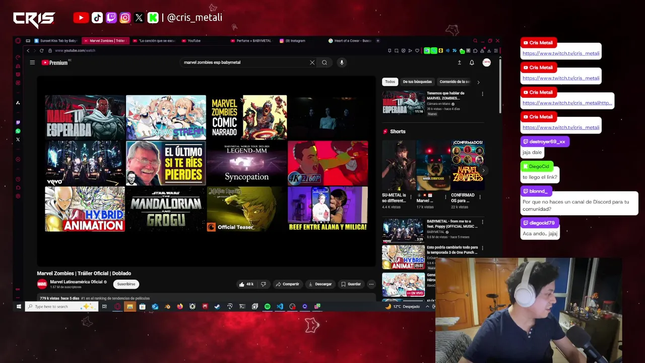Open Firefox from the Windows taskbar
The height and width of the screenshot is (363, 645).
180,307
